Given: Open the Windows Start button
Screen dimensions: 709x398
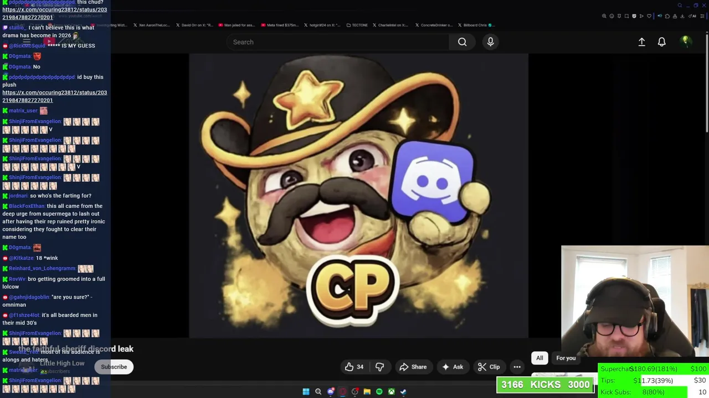Looking at the screenshot, I should point(306,391).
